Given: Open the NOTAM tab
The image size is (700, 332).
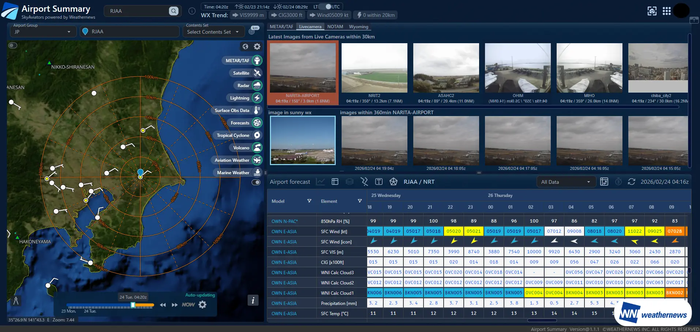Looking at the screenshot, I should pyautogui.click(x=335, y=27).
